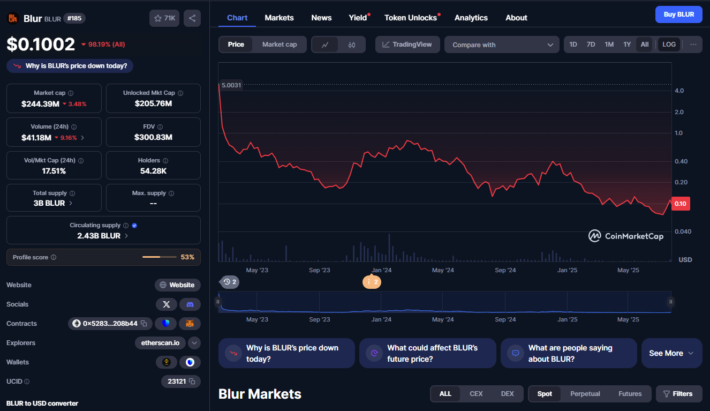Show Max. supply info icon
Screen dimensions: 710x411
click(x=171, y=193)
